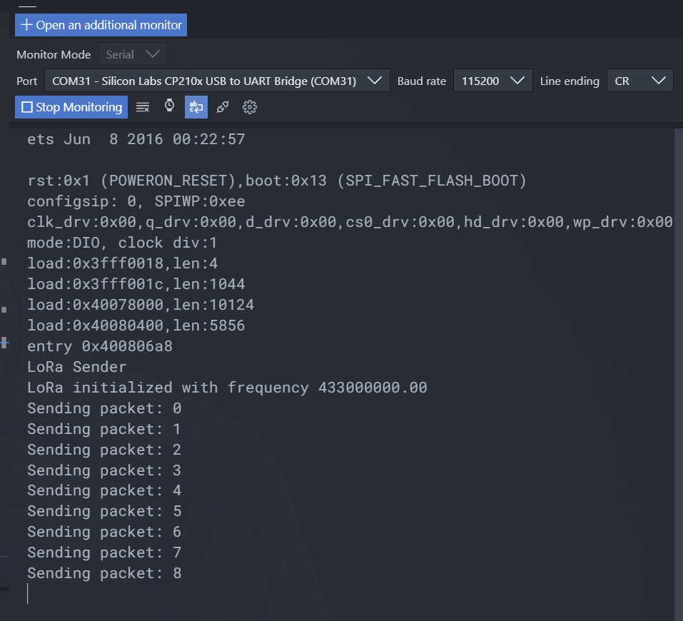The image size is (683, 621).
Task: Click the 'LoRa initialized with frequency' line
Action: click(x=227, y=388)
